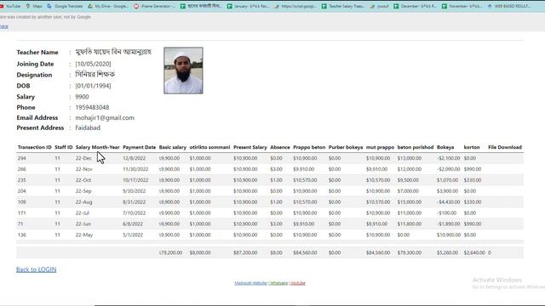Click payment date 10/17/2022
Screen dimensions: 545x306
(135, 180)
